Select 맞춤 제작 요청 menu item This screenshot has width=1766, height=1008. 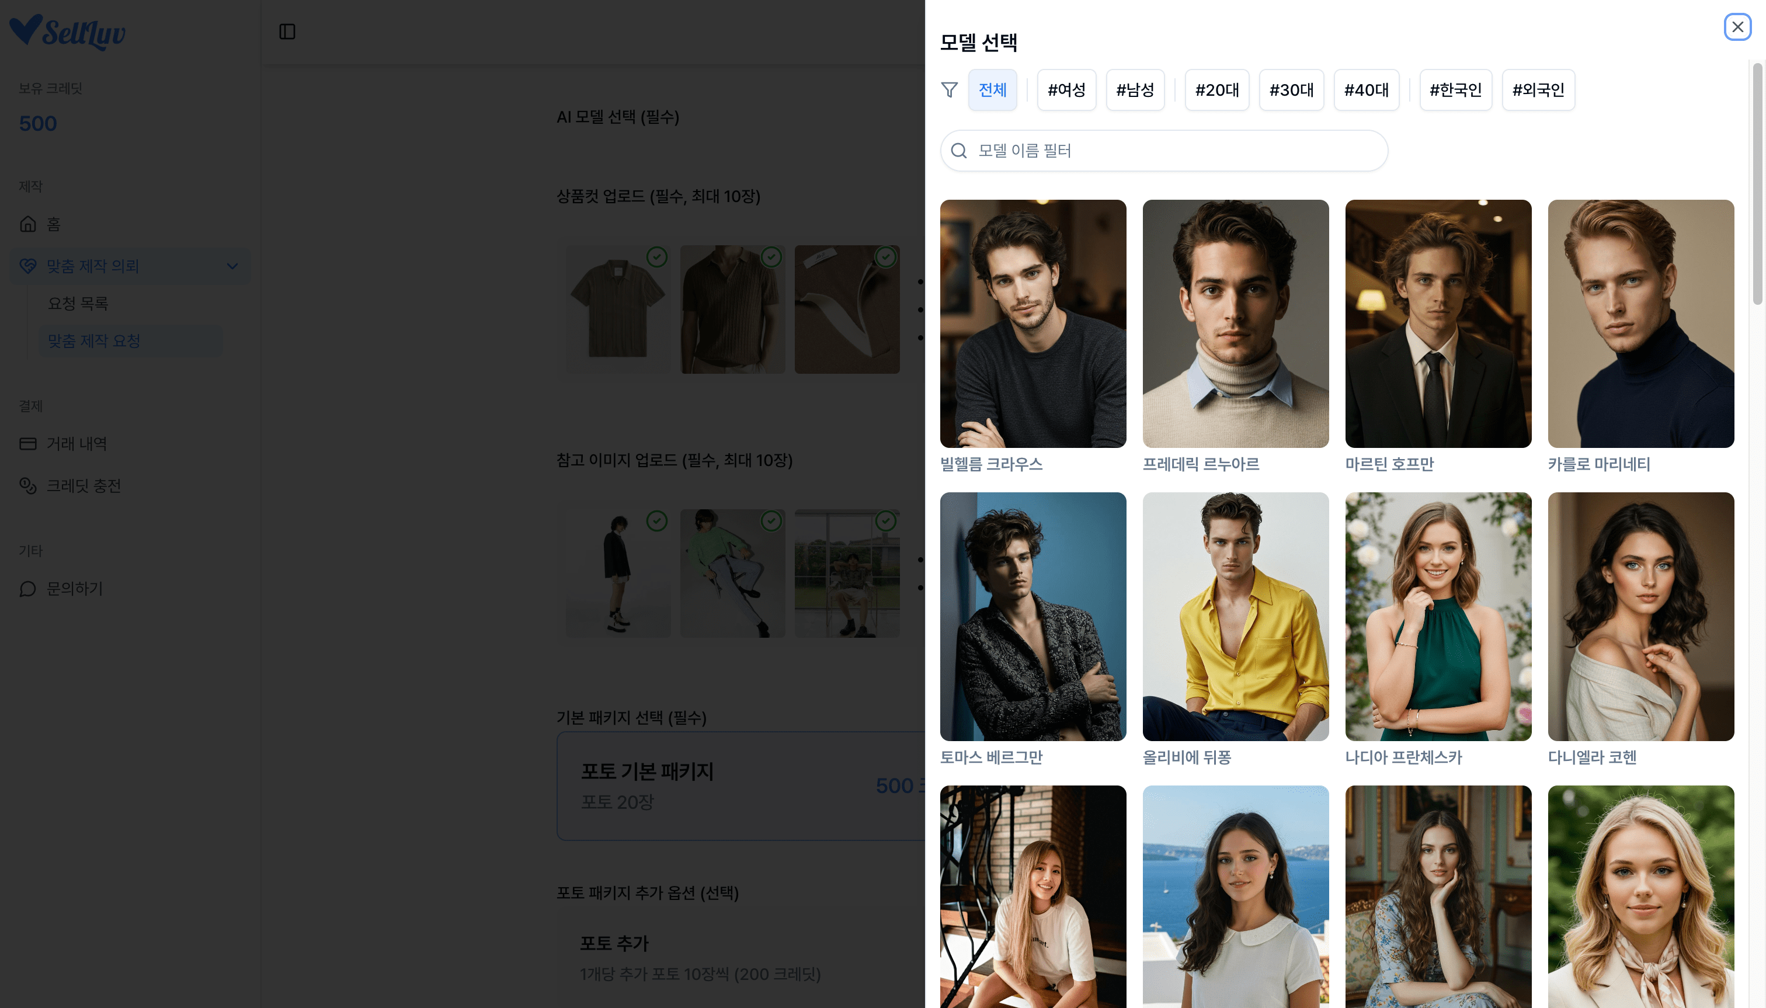tap(94, 341)
